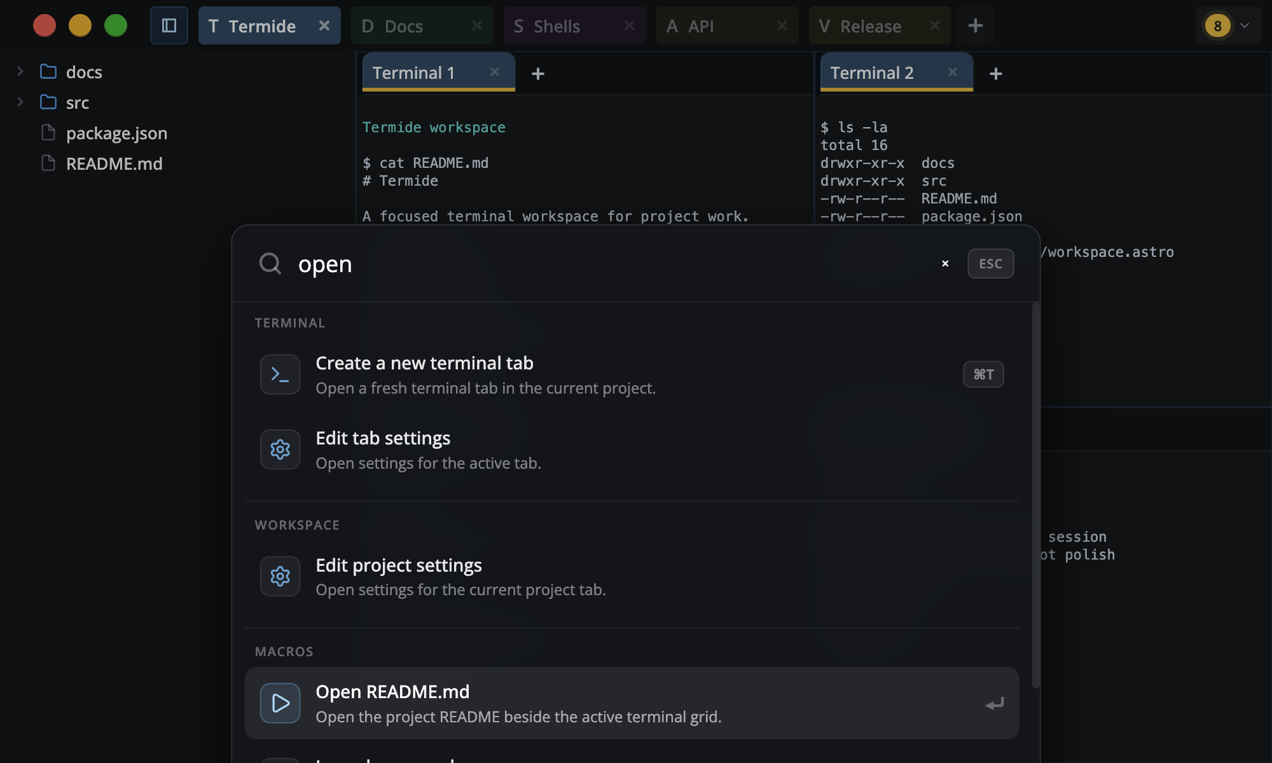Click the macOS green maximize button
Viewport: 1272px width, 763px height.
tap(116, 25)
